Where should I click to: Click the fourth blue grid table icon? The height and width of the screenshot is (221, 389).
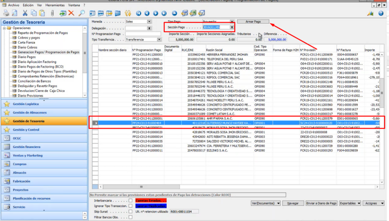click(118, 13)
